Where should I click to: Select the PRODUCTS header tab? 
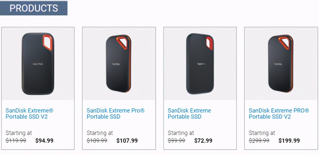[34, 8]
